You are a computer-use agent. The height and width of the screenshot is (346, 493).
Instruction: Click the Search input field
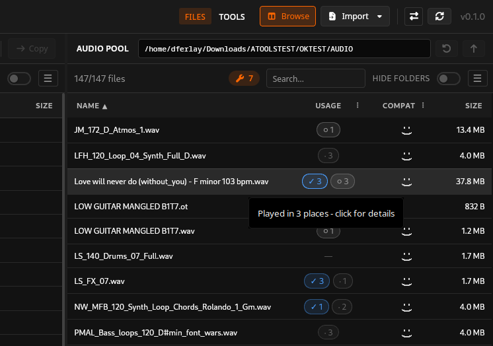[x=316, y=79]
